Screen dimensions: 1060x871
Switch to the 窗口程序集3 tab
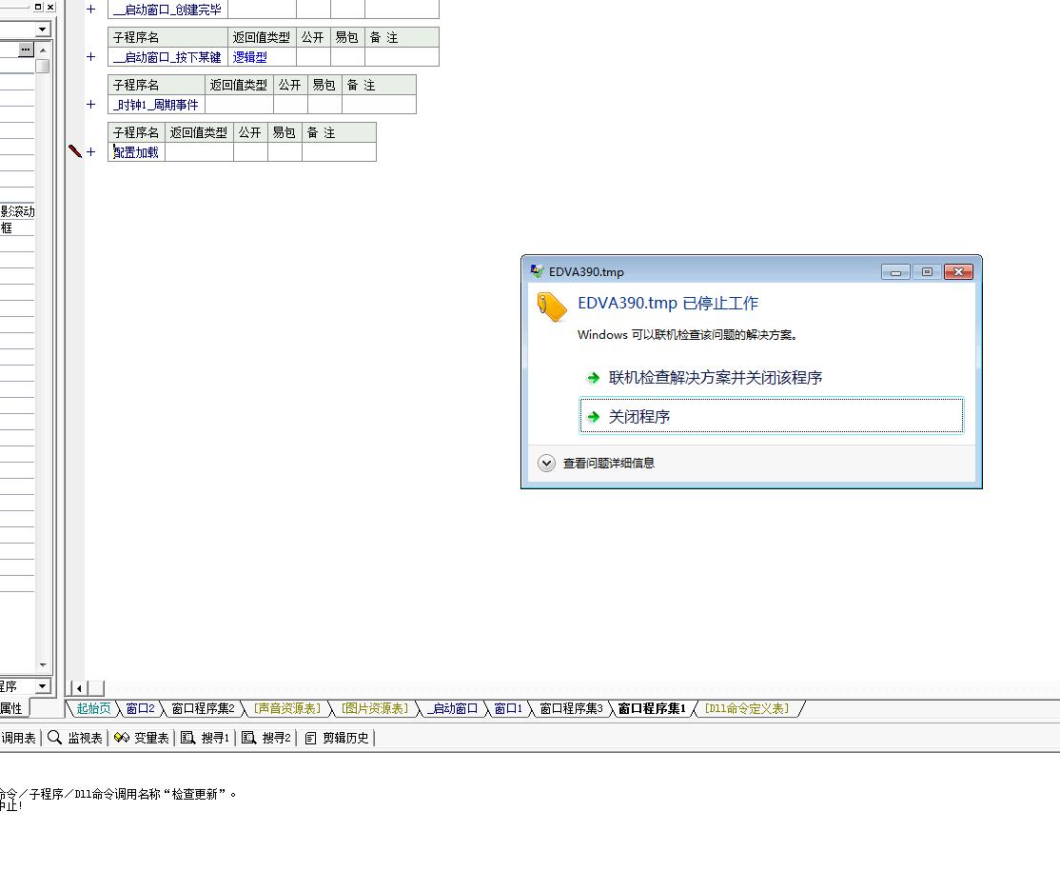571,708
